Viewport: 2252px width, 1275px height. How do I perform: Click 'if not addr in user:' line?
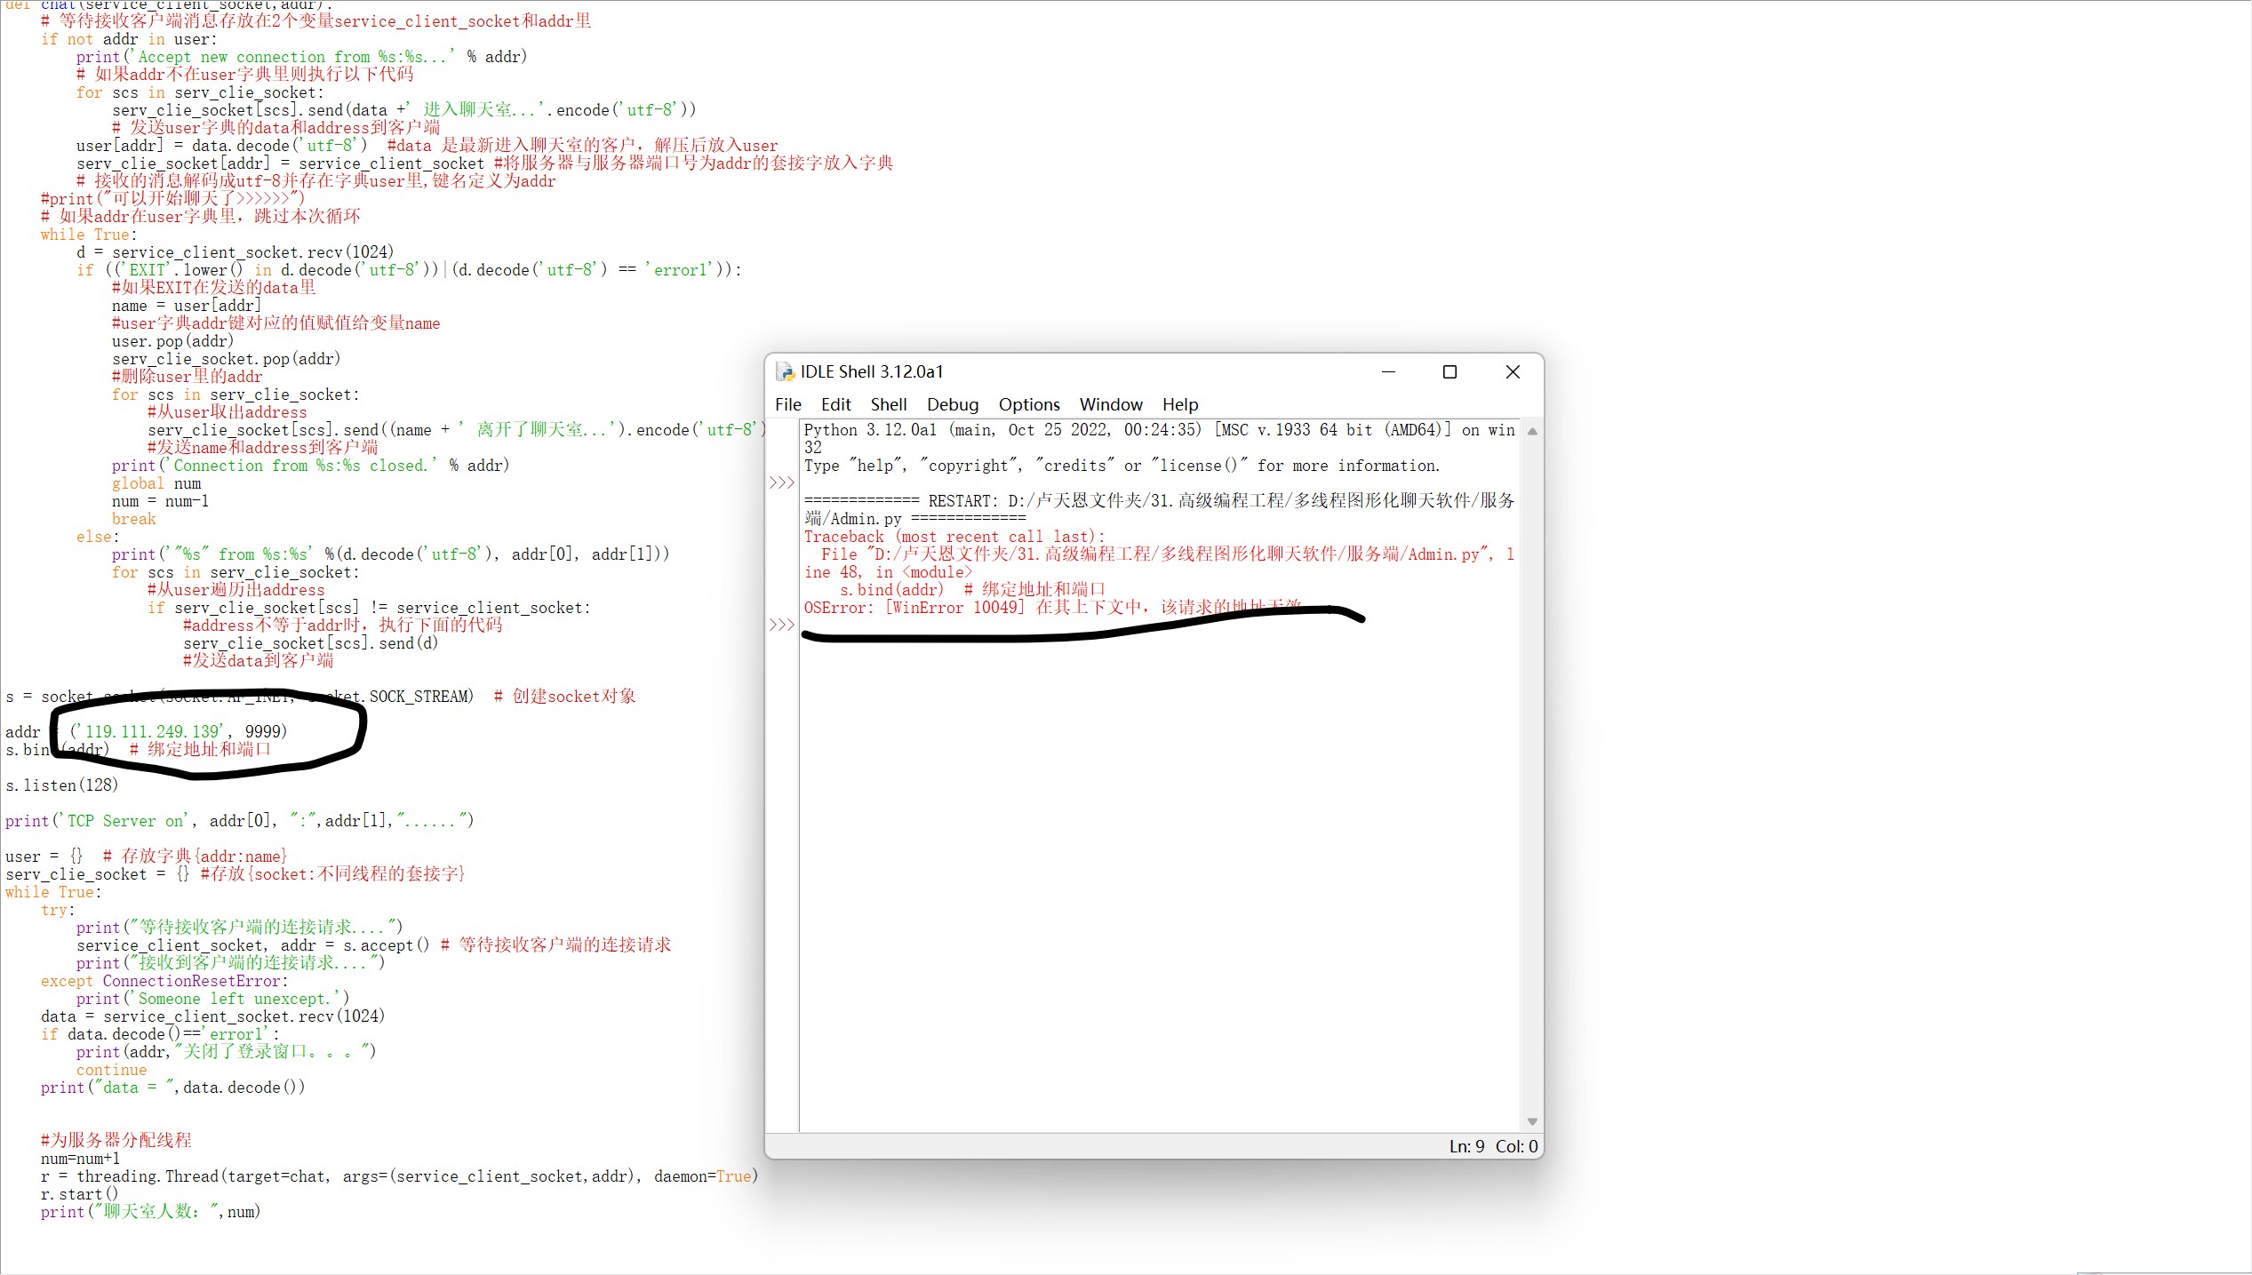coord(129,39)
